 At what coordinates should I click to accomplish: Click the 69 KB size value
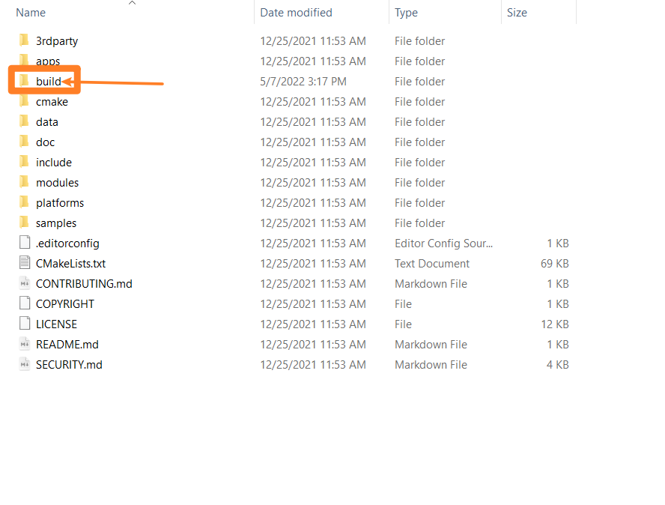click(554, 264)
